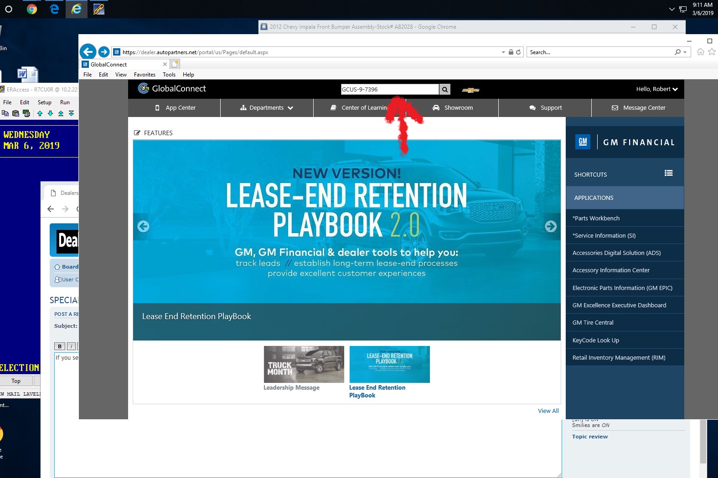Open the Support nav item
The image size is (718, 478).
pyautogui.click(x=545, y=108)
